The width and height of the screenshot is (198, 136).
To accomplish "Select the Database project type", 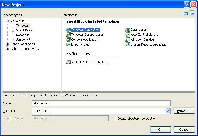I will point(23,35).
